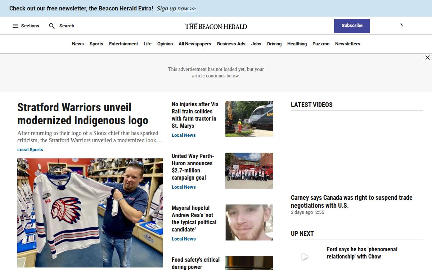Click the Local Sports category link

pyautogui.click(x=30, y=150)
